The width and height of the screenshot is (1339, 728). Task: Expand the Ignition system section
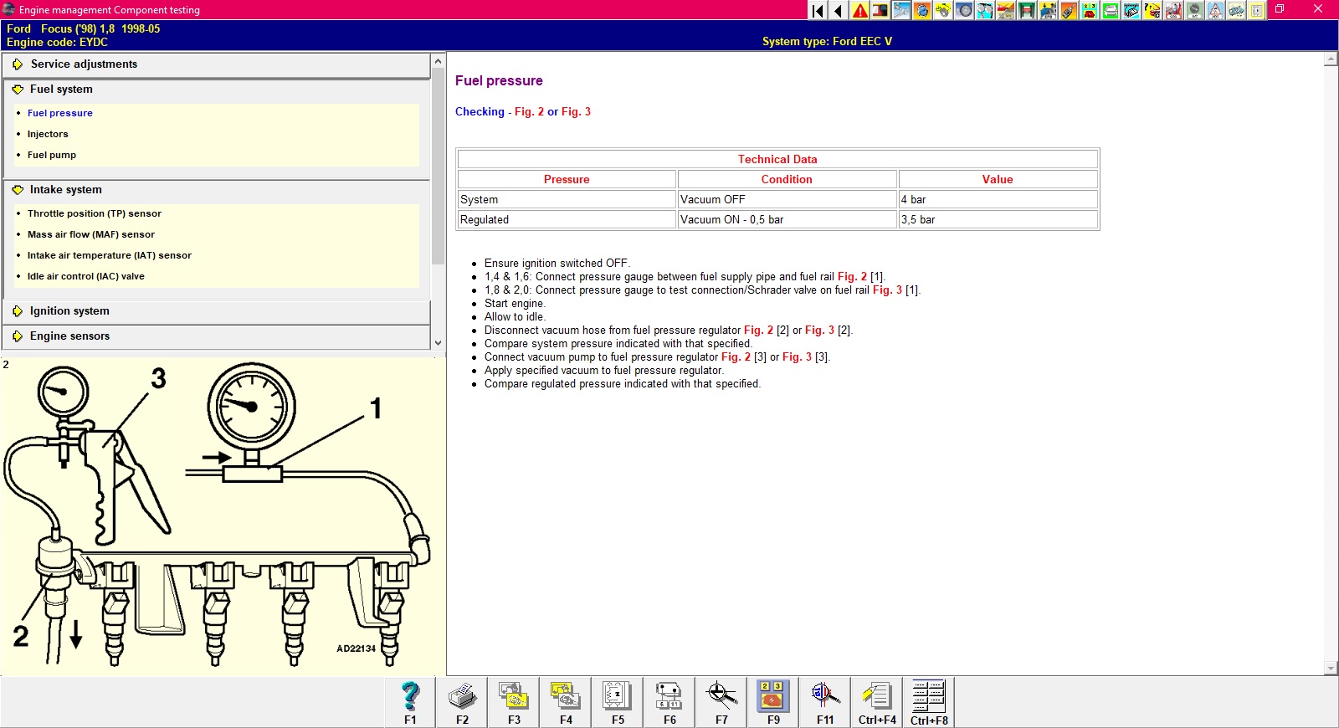(x=69, y=311)
